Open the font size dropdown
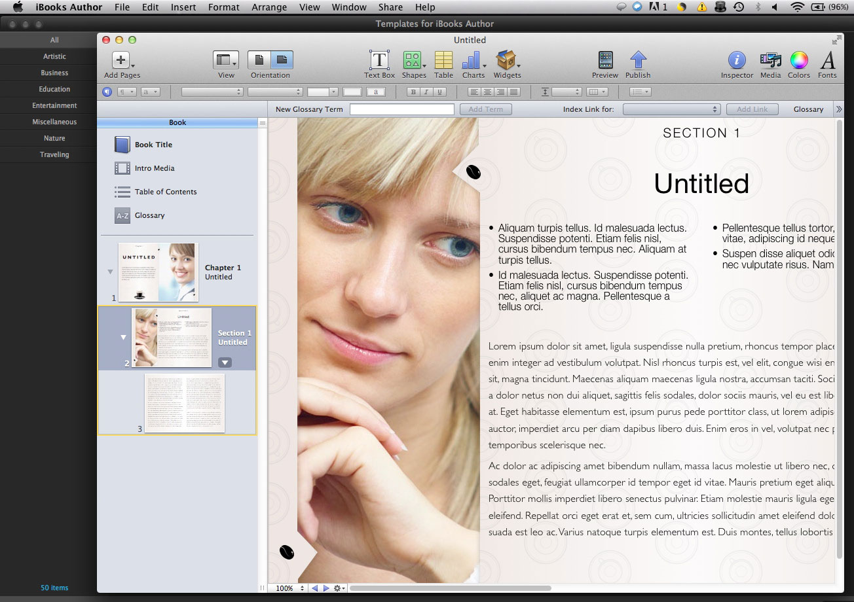Image resolution: width=854 pixels, height=602 pixels. click(323, 92)
